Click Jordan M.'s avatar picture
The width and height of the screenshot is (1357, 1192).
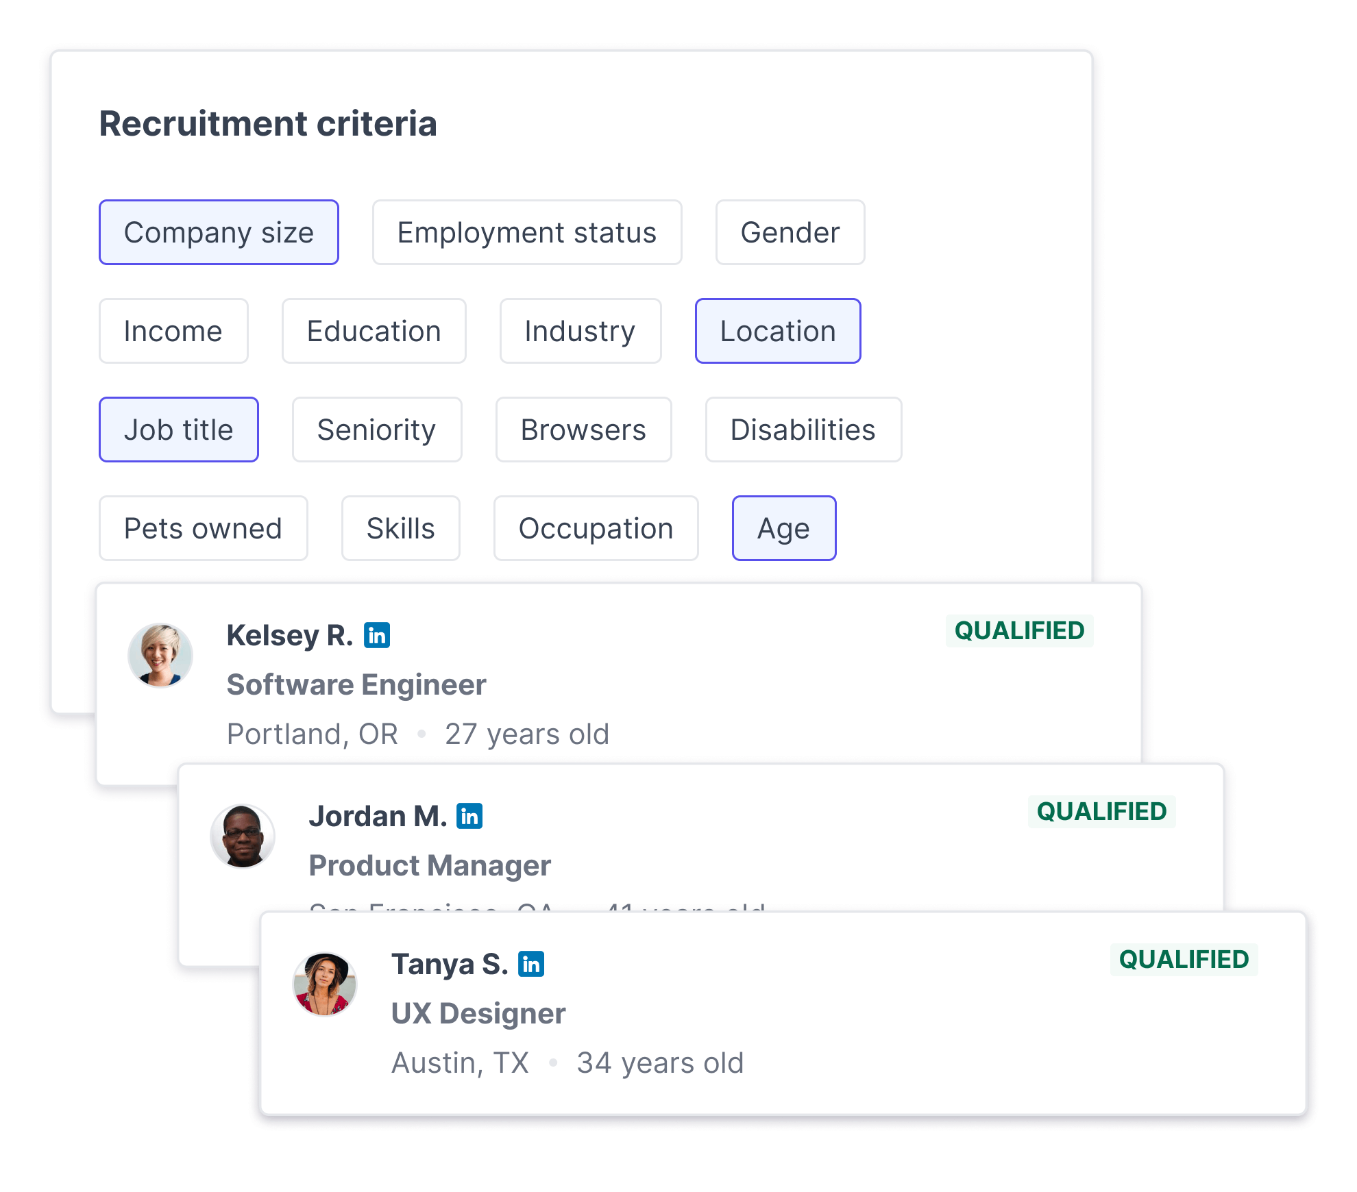click(243, 836)
